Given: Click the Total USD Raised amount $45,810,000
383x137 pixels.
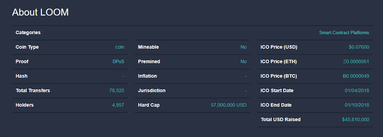Looking at the screenshot, I should 356,120.
